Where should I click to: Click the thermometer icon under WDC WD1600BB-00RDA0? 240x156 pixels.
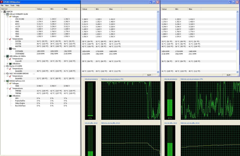(x=10, y=76)
